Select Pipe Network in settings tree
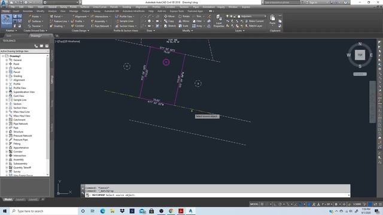This screenshot has width=383, height=215. [20, 124]
